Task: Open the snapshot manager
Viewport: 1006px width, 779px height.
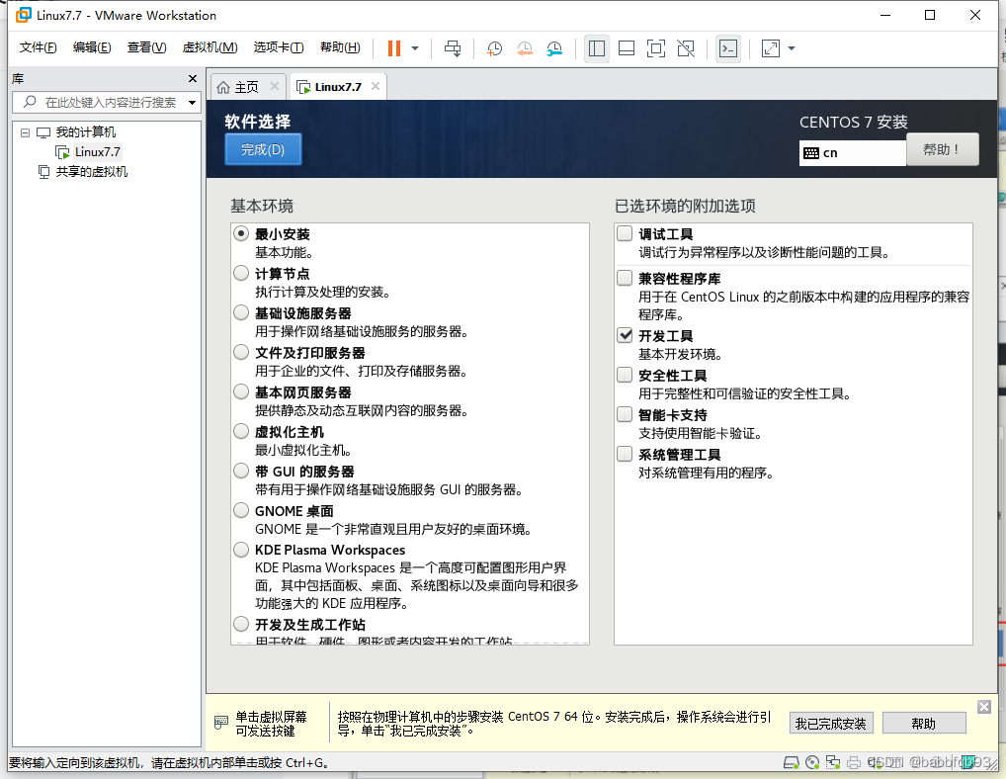Action: coord(554,48)
